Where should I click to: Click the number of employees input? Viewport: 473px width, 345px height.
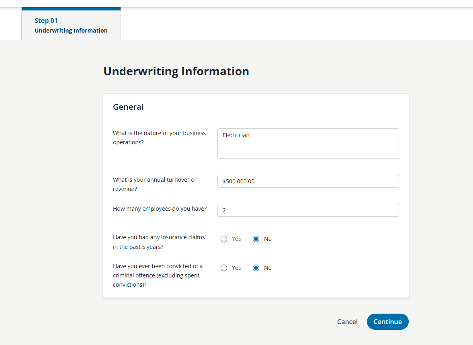pyautogui.click(x=308, y=210)
